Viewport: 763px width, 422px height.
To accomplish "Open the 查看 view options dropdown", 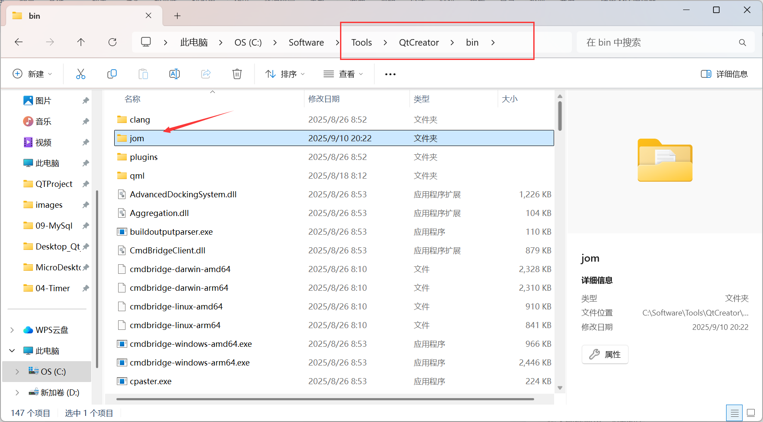I will click(x=343, y=73).
